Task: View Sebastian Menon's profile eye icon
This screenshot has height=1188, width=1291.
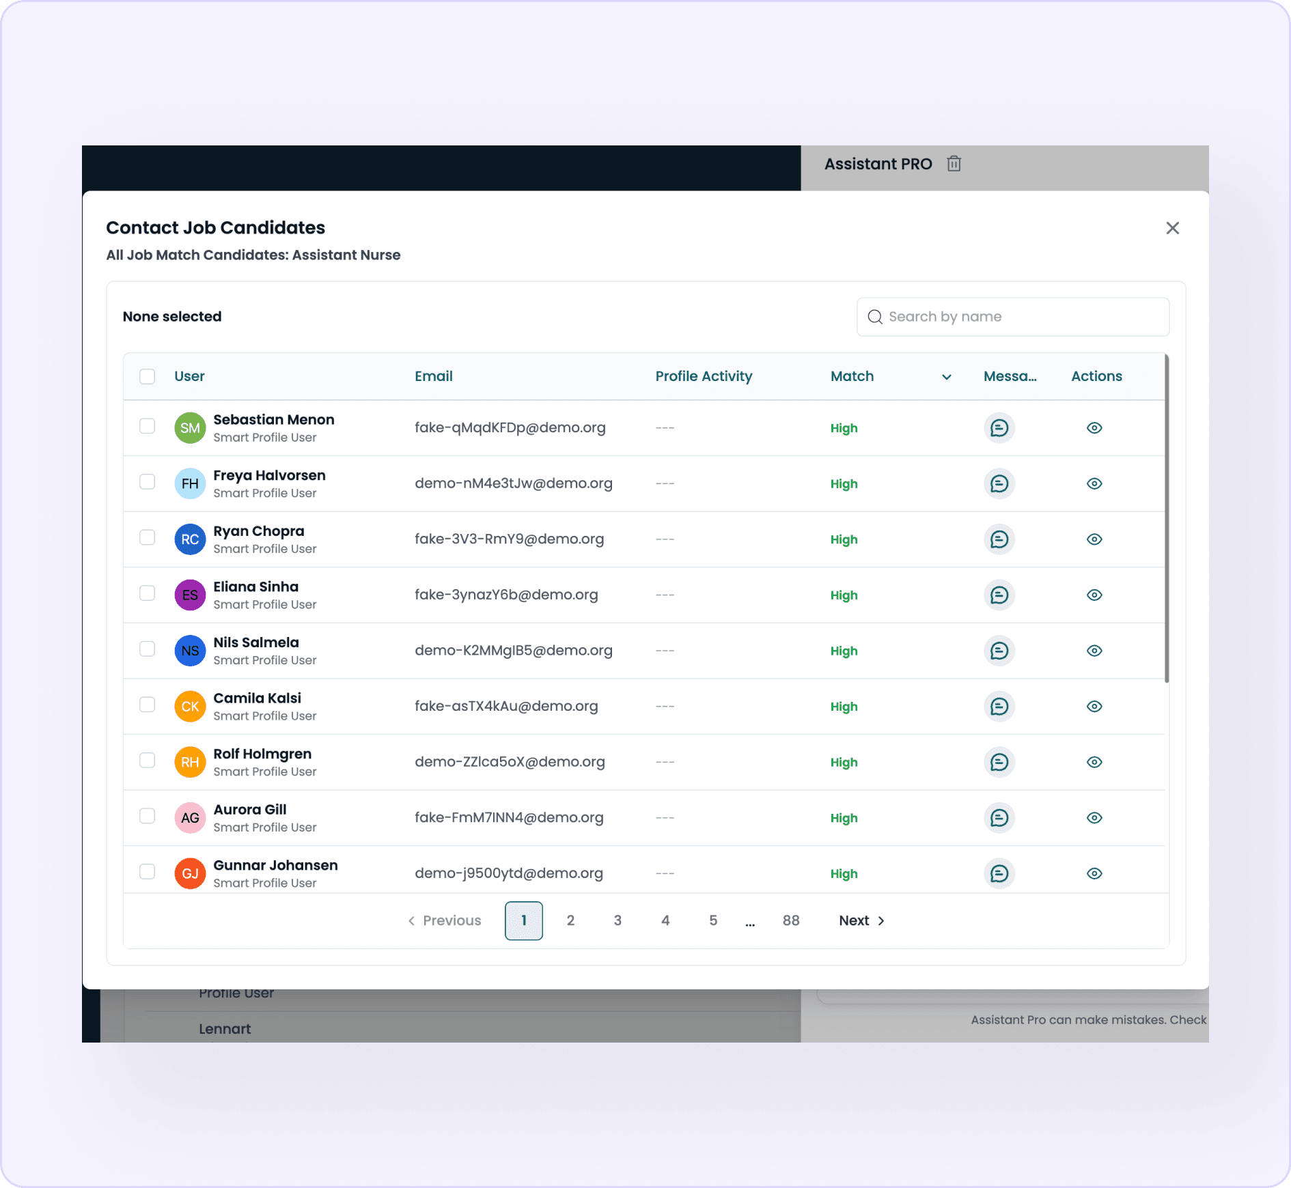Action: click(1094, 428)
